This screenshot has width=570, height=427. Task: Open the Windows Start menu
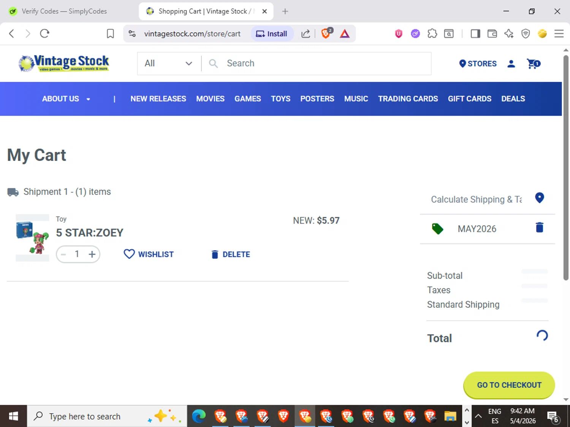[x=13, y=416]
